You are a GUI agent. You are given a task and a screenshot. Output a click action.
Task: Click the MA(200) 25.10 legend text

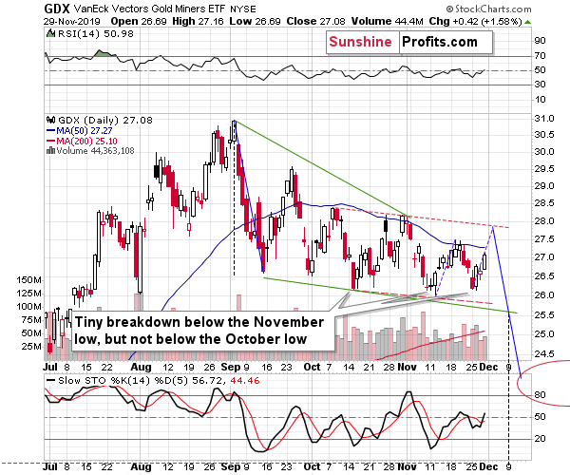(86, 141)
